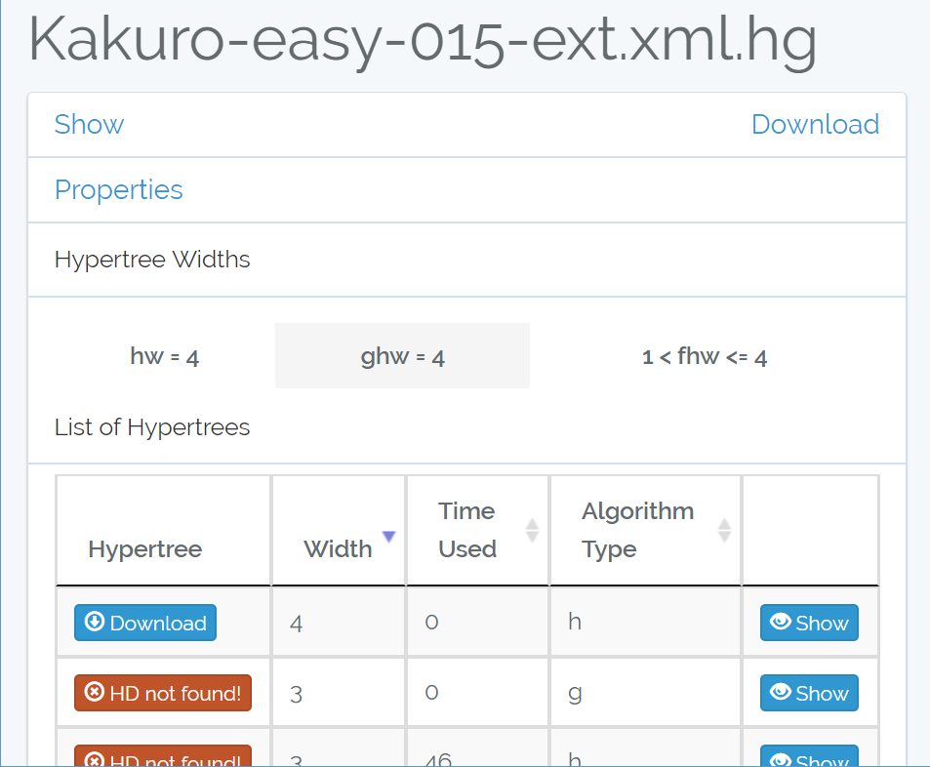Click the algorithm type cell showing 'g'

pos(575,692)
